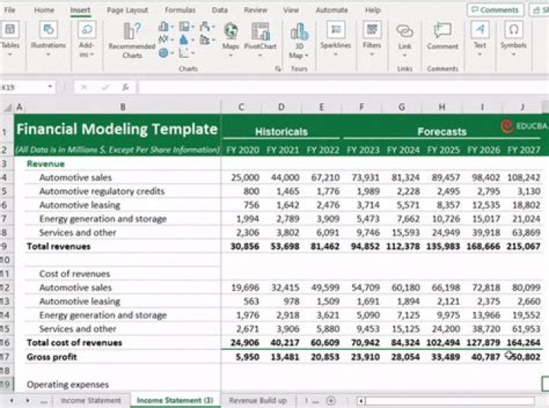Expand the Tables dropdown

[x=10, y=39]
